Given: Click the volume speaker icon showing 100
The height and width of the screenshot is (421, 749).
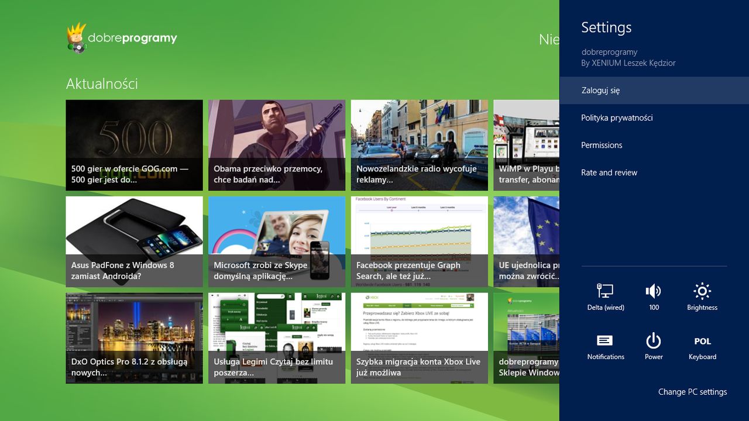Looking at the screenshot, I should click(x=654, y=297).
